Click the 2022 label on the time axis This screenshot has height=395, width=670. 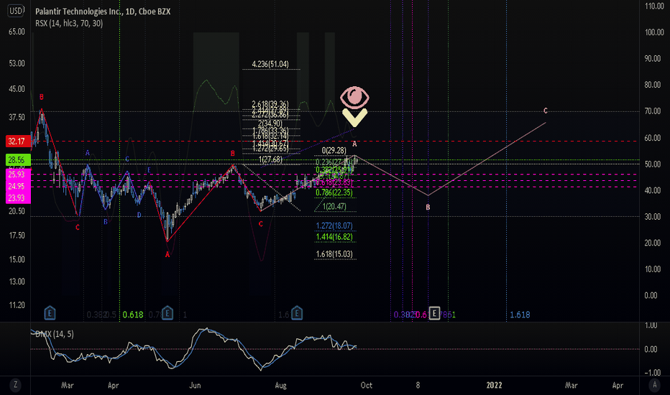pos(494,385)
